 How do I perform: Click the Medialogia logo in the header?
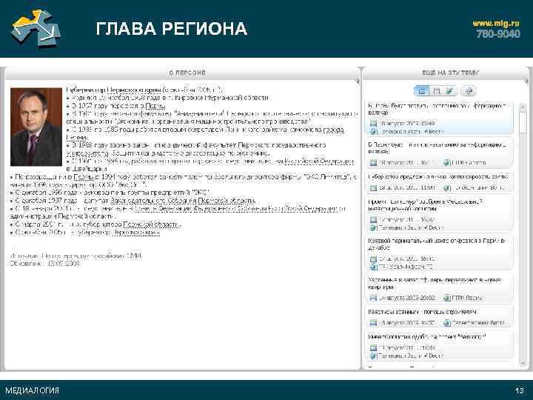(x=36, y=28)
